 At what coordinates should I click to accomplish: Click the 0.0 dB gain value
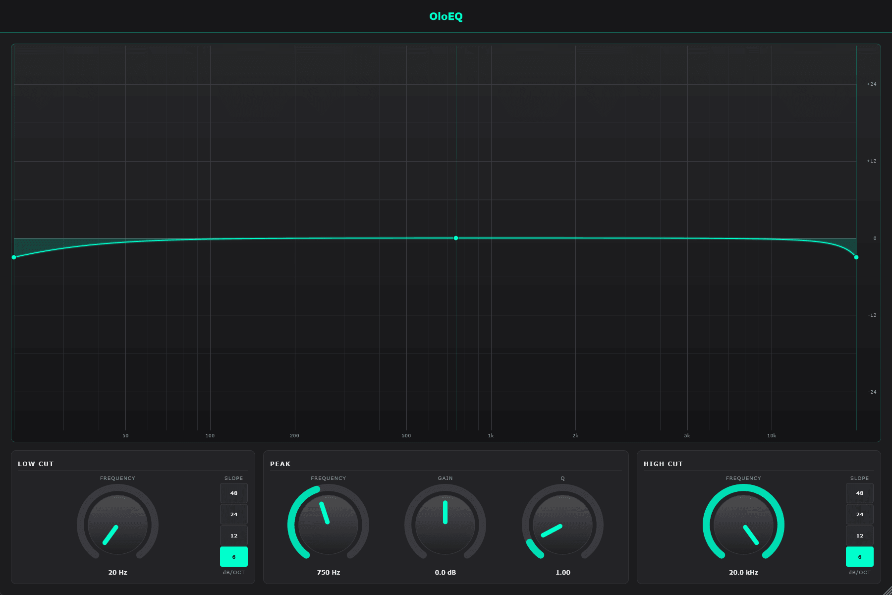[x=445, y=572]
